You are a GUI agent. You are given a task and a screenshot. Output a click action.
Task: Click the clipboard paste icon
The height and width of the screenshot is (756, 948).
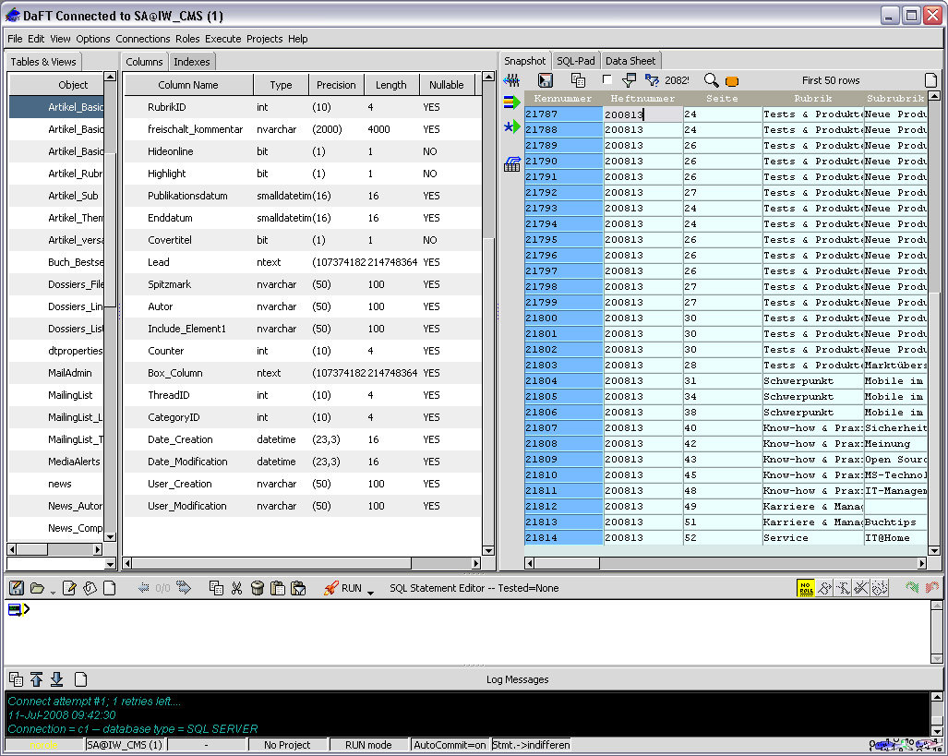(x=278, y=588)
